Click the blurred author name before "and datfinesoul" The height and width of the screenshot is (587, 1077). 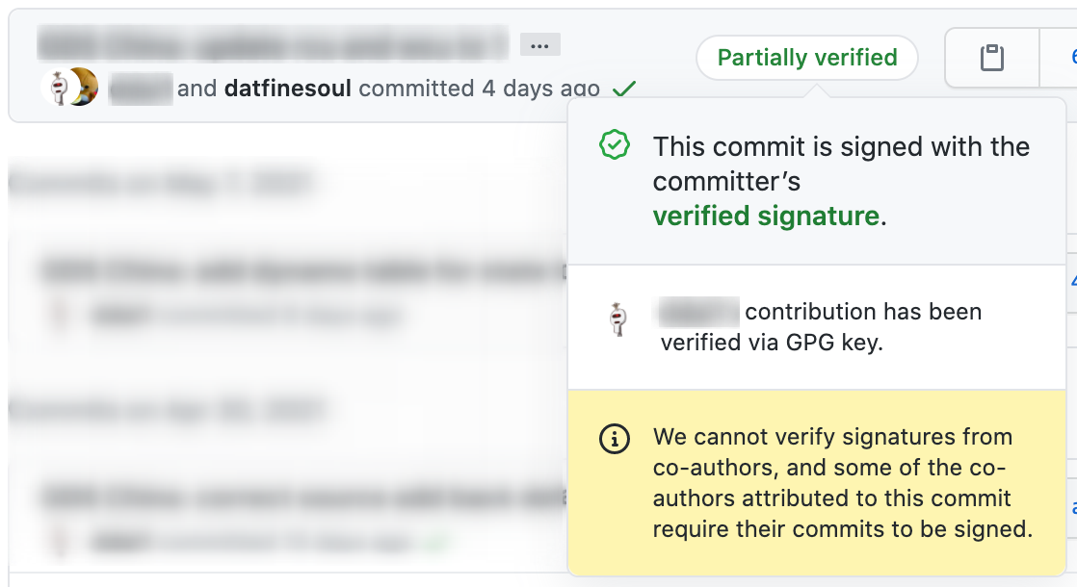pyautogui.click(x=141, y=89)
